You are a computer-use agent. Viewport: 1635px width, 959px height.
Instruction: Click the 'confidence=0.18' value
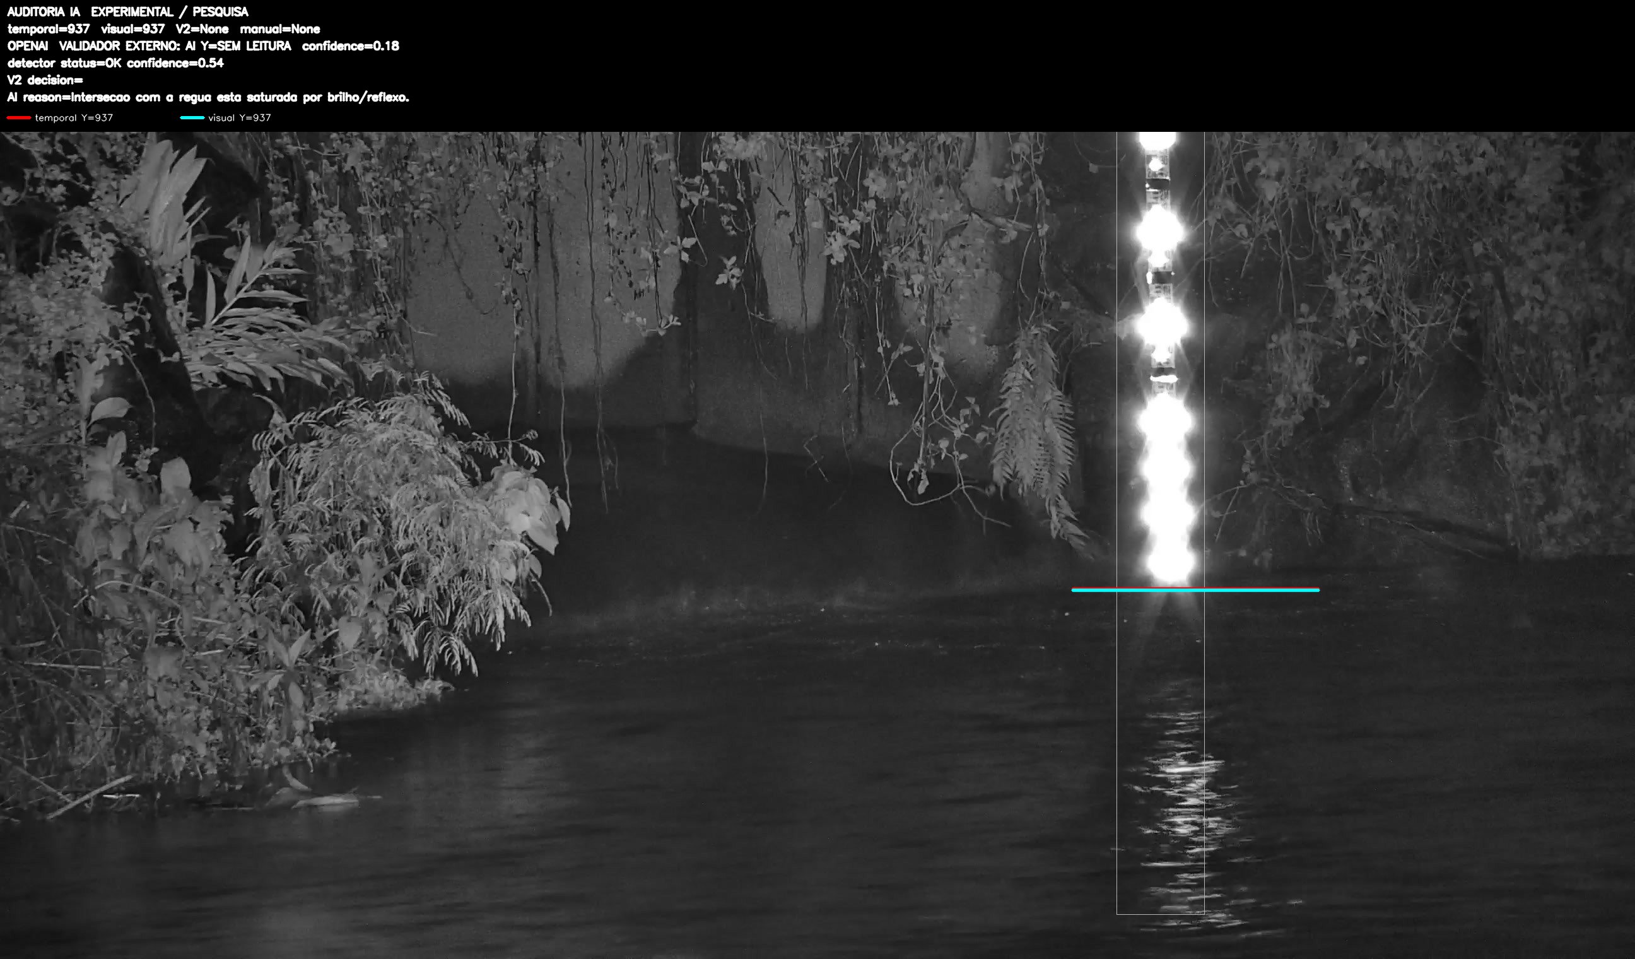[x=351, y=46]
